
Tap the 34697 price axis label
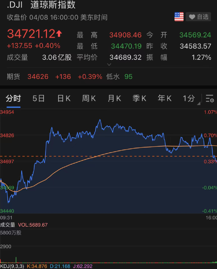pyautogui.click(x=7, y=162)
